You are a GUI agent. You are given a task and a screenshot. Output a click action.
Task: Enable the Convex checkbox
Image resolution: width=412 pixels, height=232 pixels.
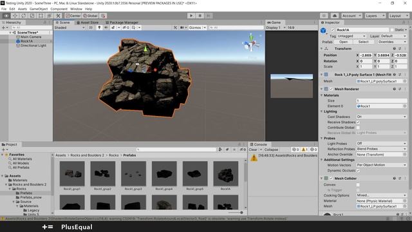pos(358,185)
